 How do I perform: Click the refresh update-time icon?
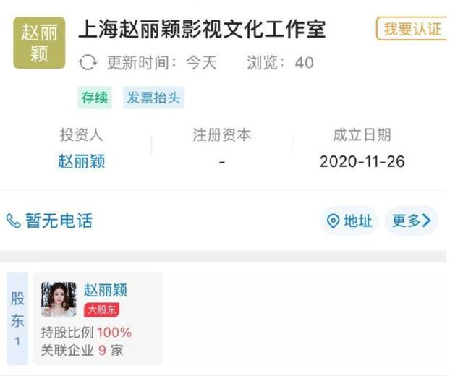[88, 62]
